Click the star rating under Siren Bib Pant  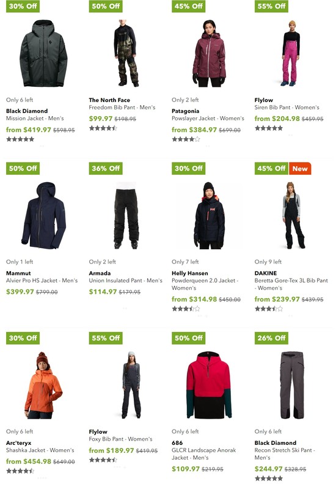point(269,128)
